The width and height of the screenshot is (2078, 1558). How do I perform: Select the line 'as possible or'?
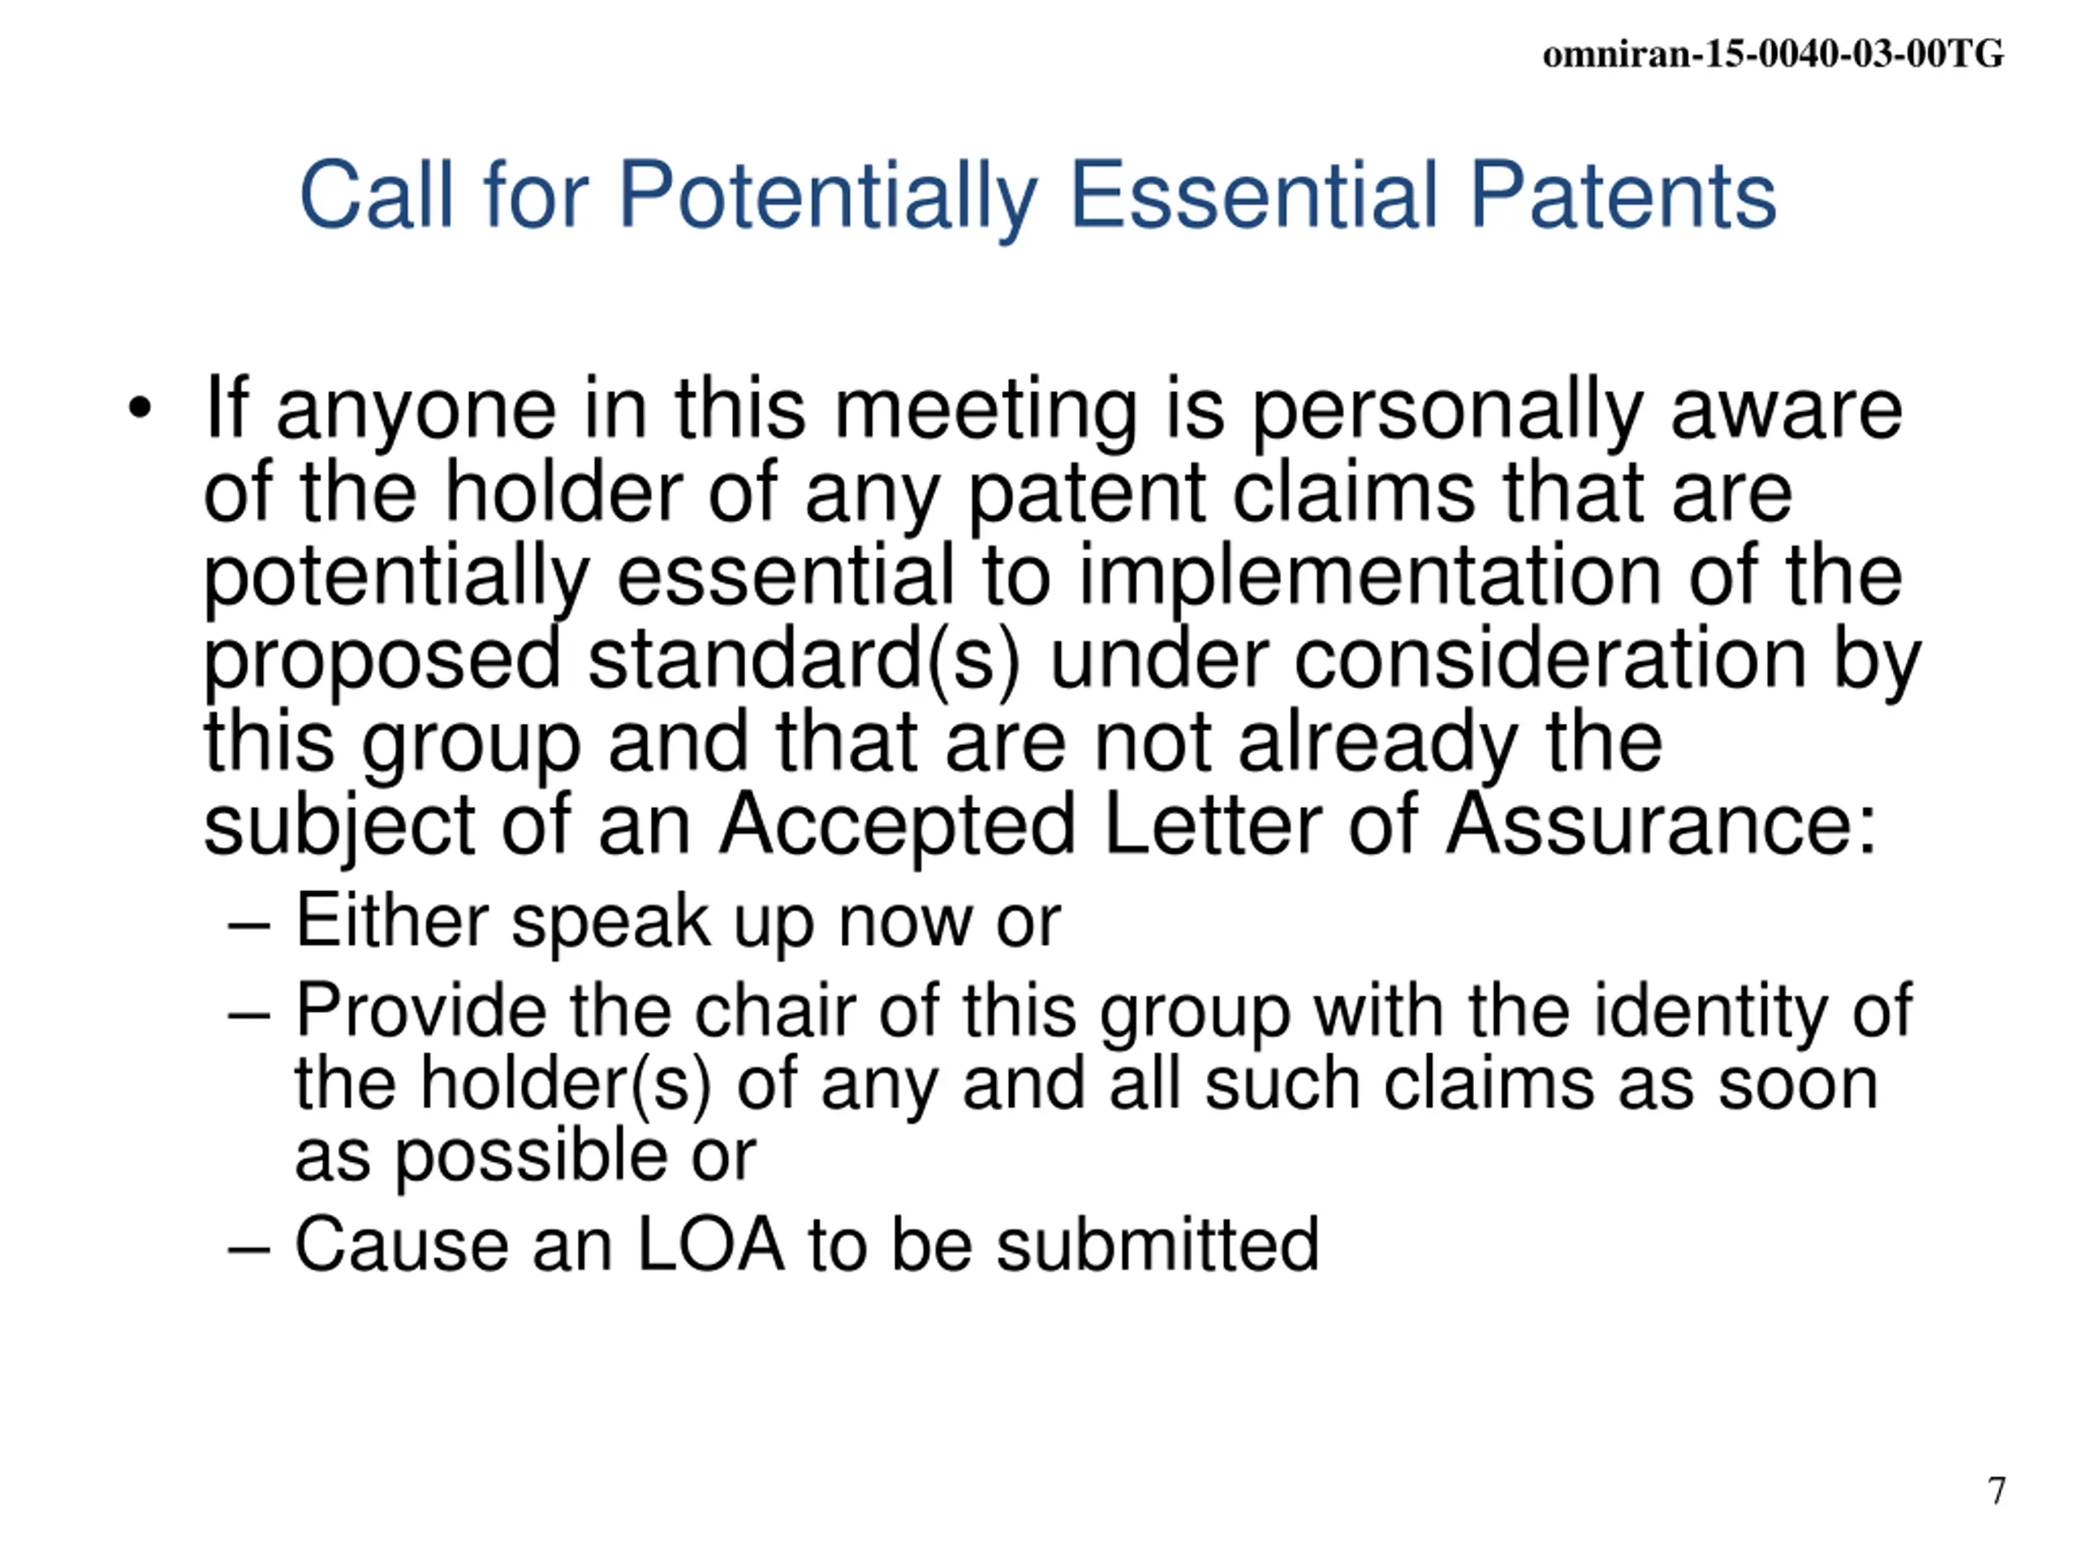(525, 1157)
